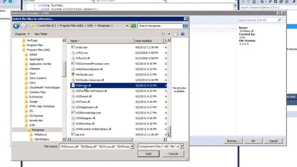297x167 pixels.
Task: Click Cancel in the file dialog
Action: pos(173,154)
